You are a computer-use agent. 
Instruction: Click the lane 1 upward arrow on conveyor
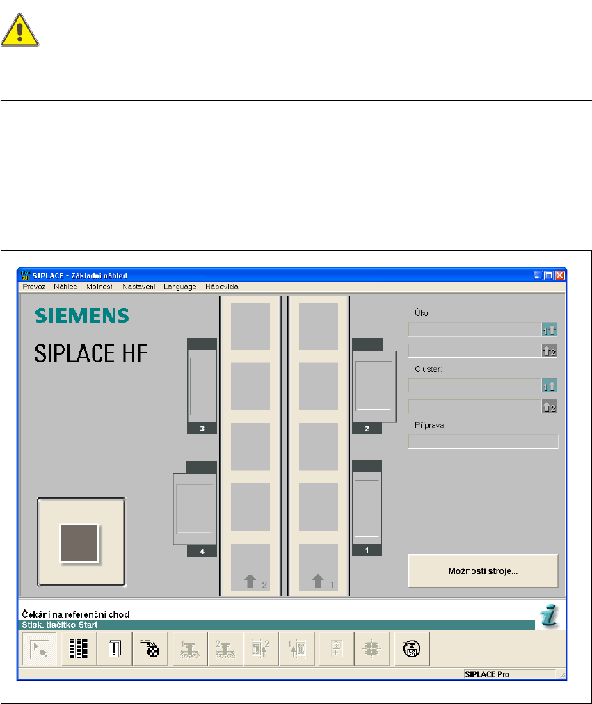(318, 581)
